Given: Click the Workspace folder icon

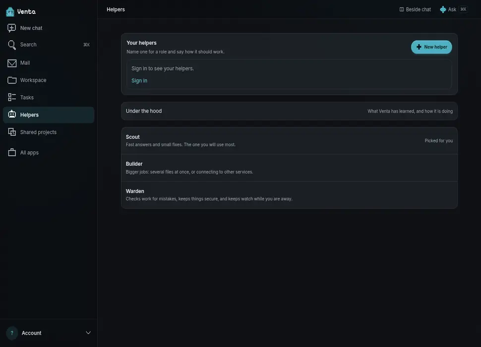Looking at the screenshot, I should pos(12,80).
